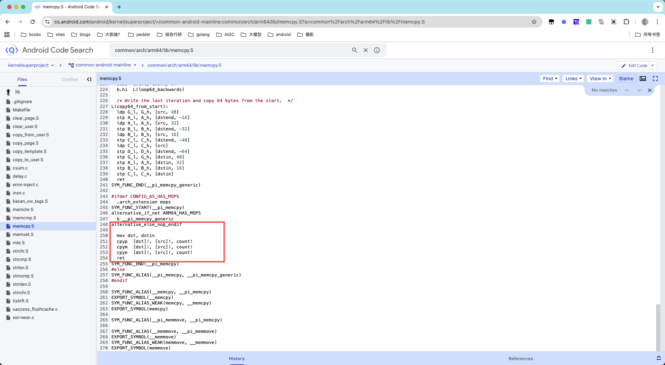
Task: Click the code viewer vertical scrollbar thumb
Action: pos(658,328)
